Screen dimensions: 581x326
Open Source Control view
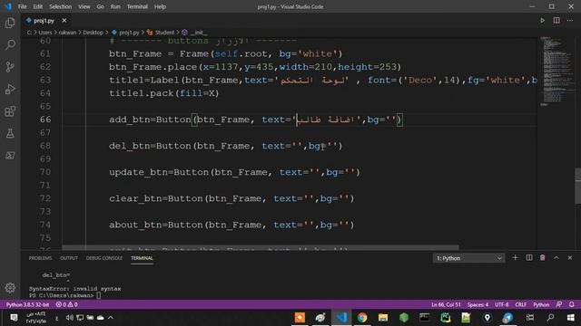10,67
